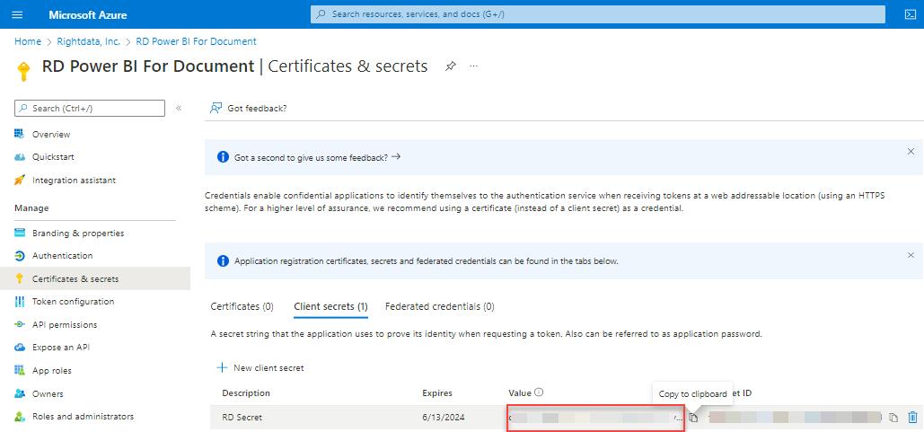Dismiss the application registration info banner

(x=911, y=255)
